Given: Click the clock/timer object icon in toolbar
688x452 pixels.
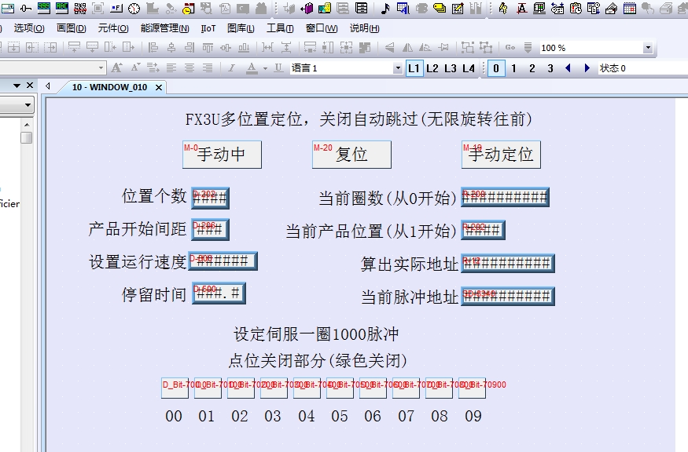Looking at the screenshot, I should (134, 9).
